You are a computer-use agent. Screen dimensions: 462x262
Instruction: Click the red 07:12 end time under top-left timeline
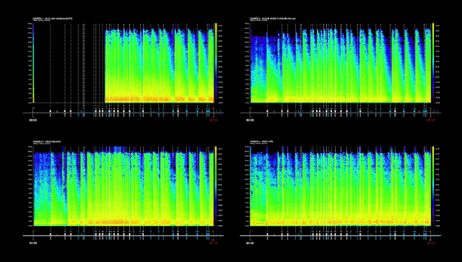point(214,121)
